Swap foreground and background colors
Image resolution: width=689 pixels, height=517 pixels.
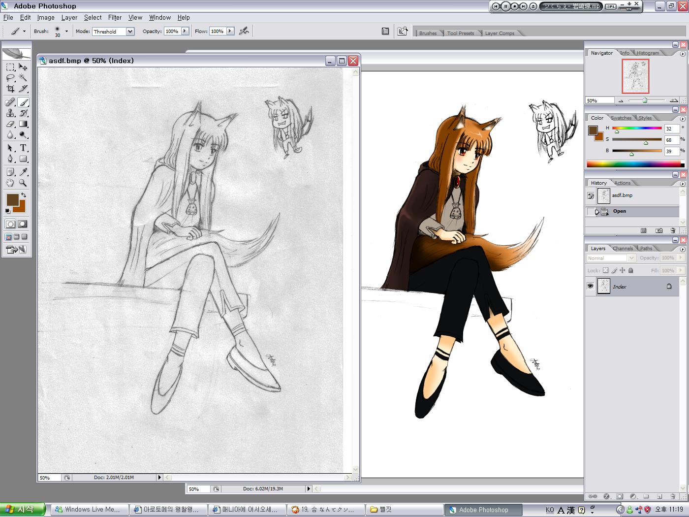(23, 195)
